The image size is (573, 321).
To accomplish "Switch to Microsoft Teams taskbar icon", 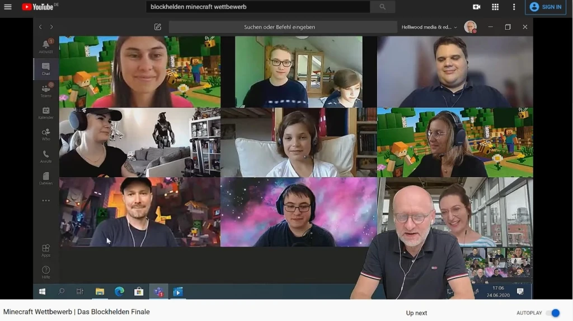I will click(x=158, y=291).
